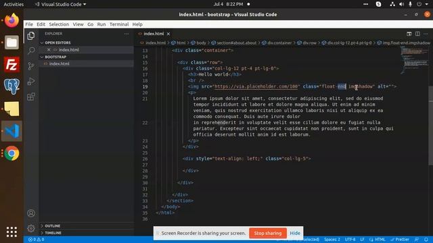Open the Accounts menu icon
Image resolution: width=433 pixels, height=243 pixels.
click(x=31, y=213)
